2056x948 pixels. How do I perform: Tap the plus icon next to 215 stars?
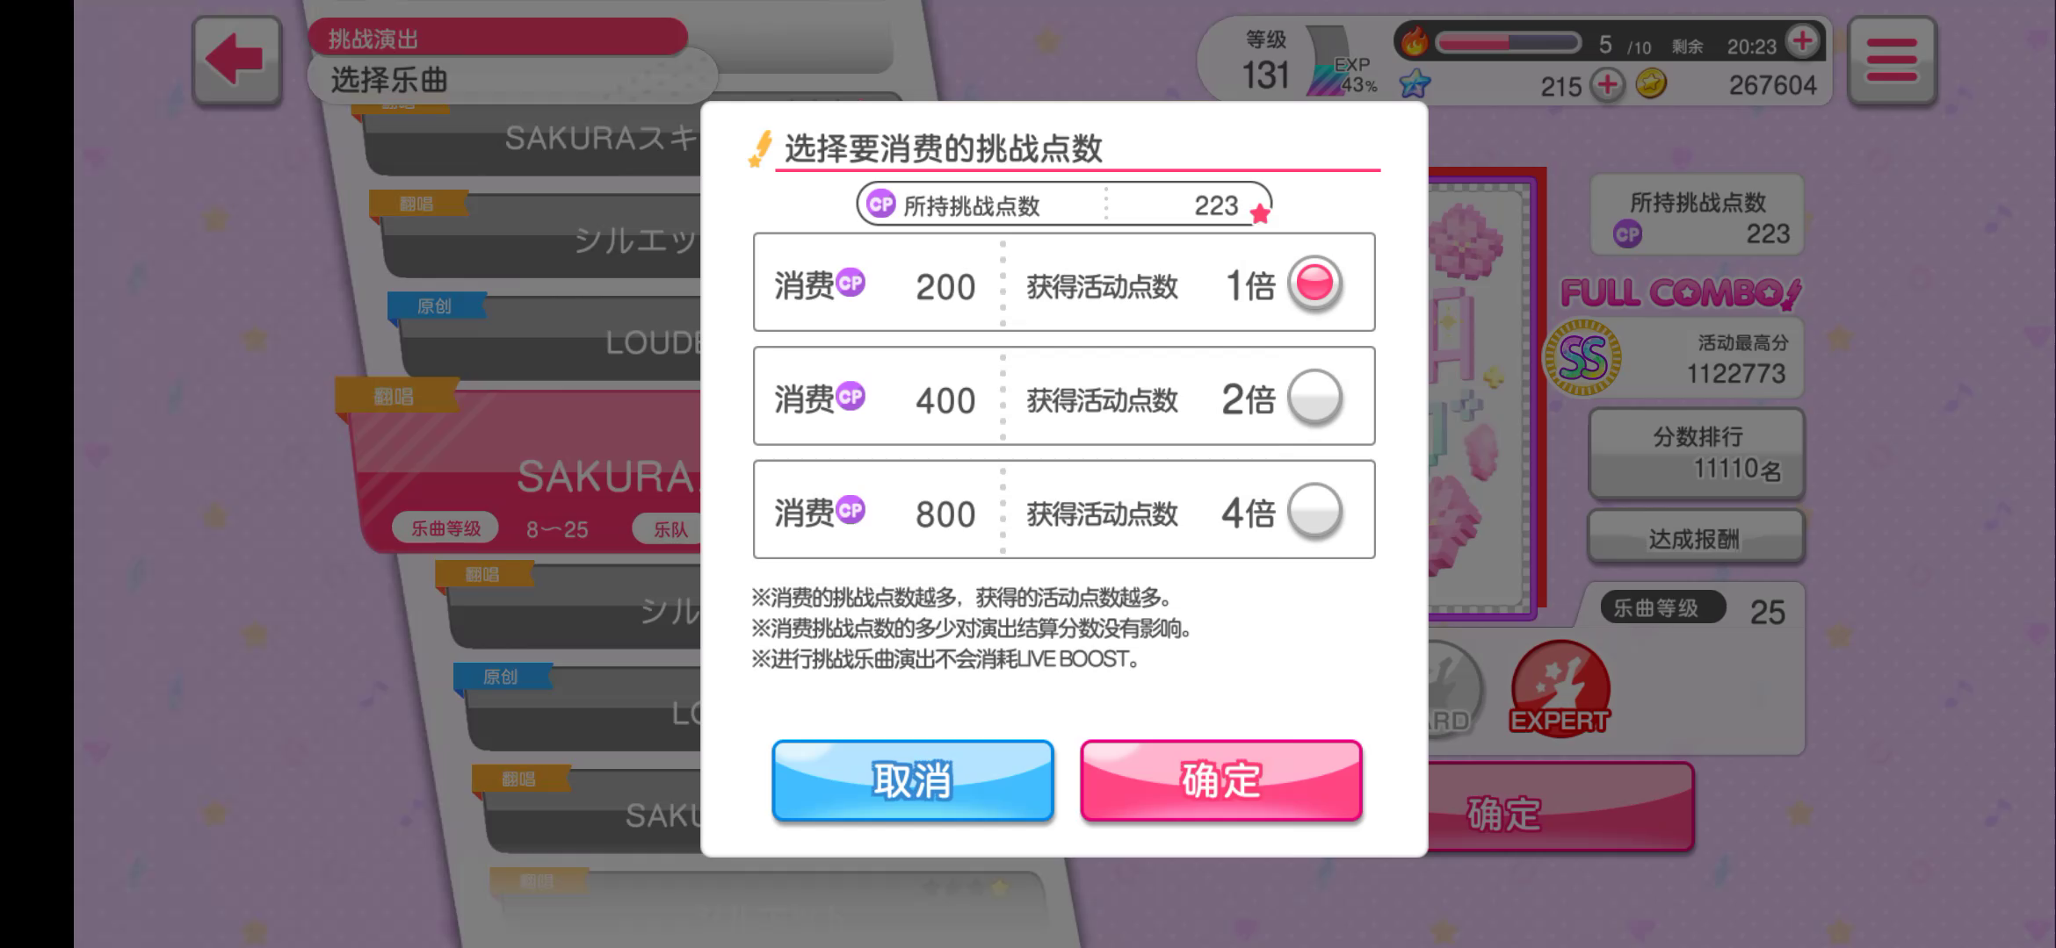coord(1608,85)
